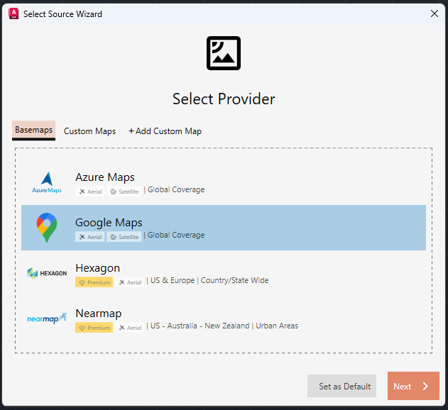Close the Select Source Wizard dialog
The image size is (448, 410).
coord(435,13)
